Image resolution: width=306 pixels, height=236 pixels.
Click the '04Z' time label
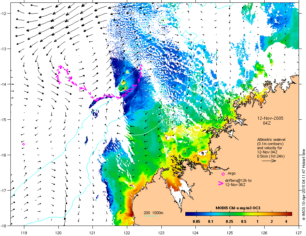pyautogui.click(x=267, y=123)
